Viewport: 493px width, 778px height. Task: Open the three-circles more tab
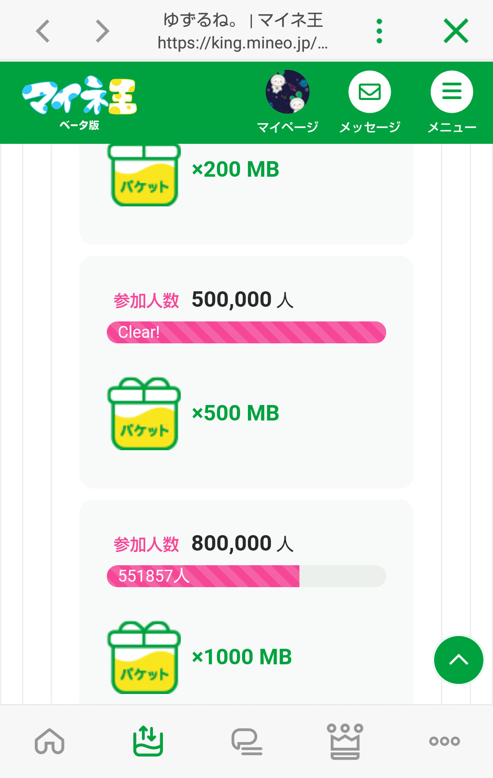[444, 741]
